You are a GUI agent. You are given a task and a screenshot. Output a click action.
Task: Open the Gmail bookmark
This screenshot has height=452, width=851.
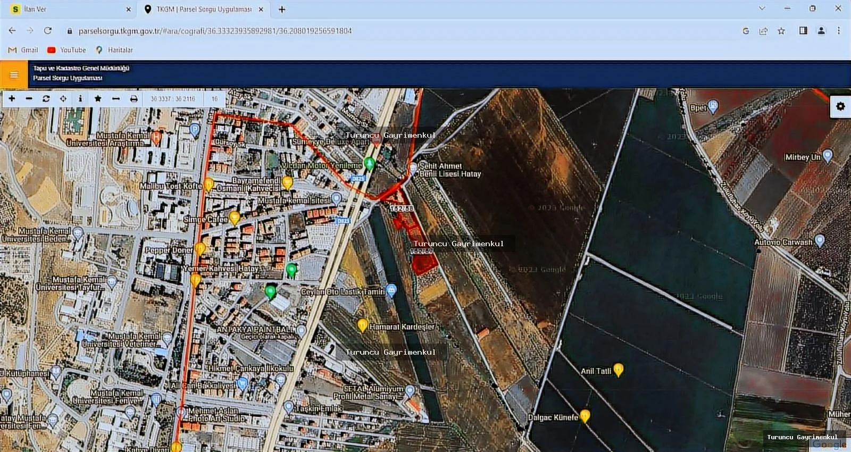point(23,50)
